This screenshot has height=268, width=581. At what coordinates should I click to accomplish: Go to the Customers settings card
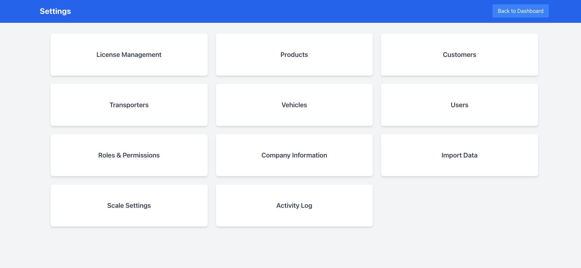[459, 55]
